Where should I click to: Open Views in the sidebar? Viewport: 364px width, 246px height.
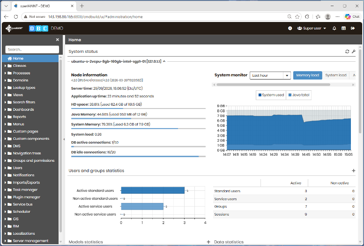pyautogui.click(x=30, y=95)
